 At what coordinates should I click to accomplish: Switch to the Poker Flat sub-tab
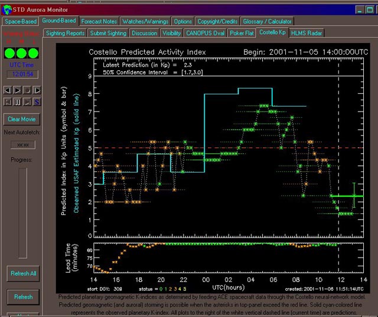(x=242, y=34)
